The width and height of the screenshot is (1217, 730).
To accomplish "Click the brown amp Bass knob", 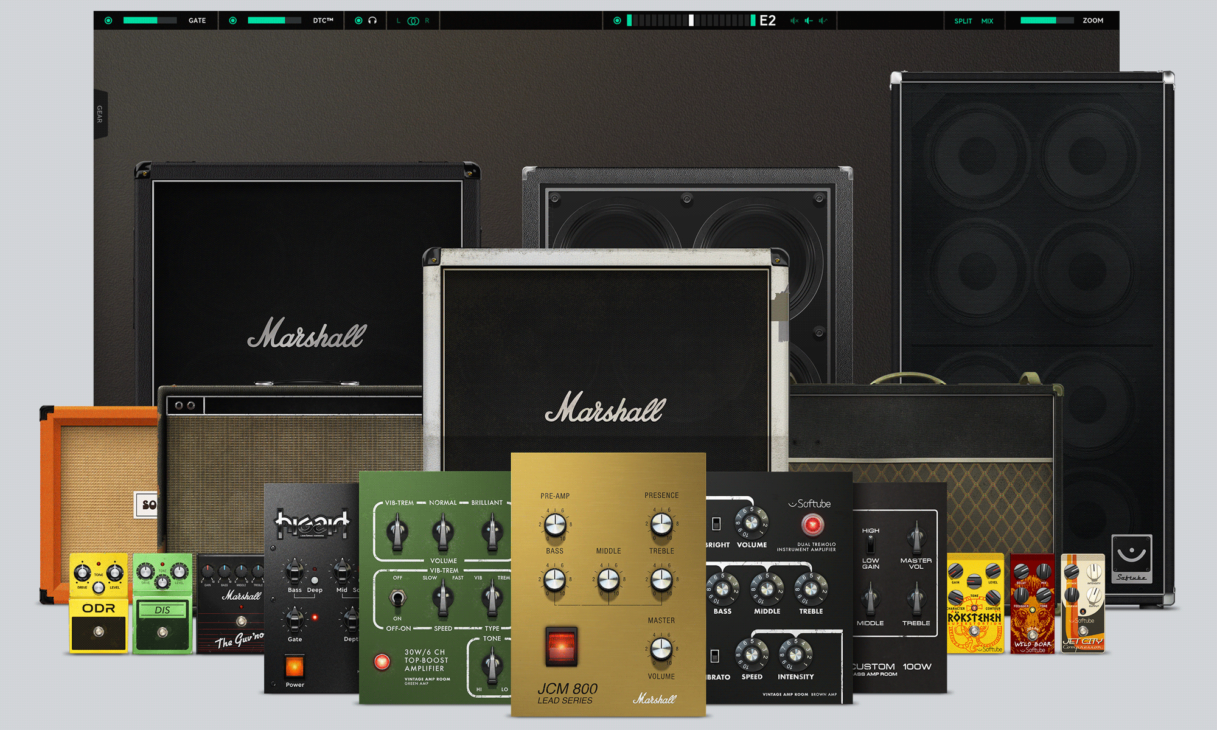I will 722,589.
